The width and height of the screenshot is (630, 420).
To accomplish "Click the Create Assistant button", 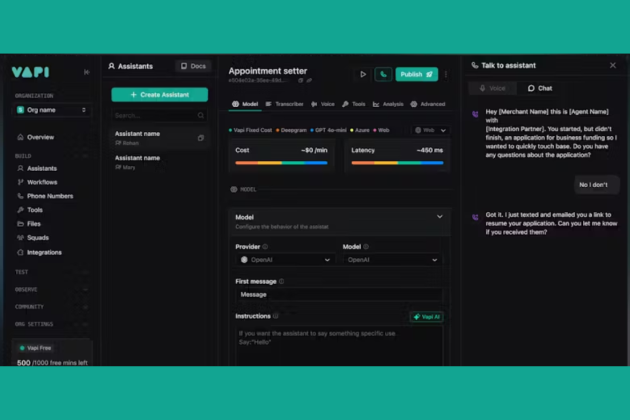I will click(160, 94).
